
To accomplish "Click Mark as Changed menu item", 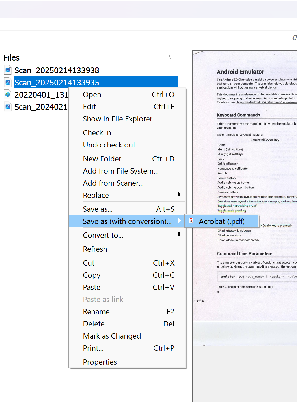I will tap(112, 336).
